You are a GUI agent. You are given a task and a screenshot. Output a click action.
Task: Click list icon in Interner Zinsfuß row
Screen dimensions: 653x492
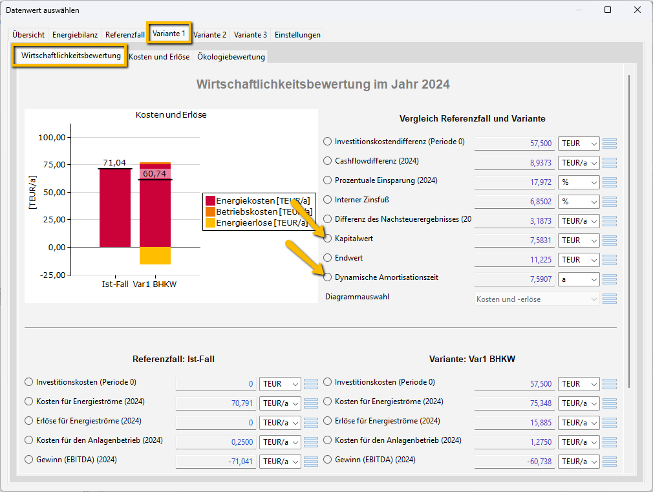click(x=609, y=202)
